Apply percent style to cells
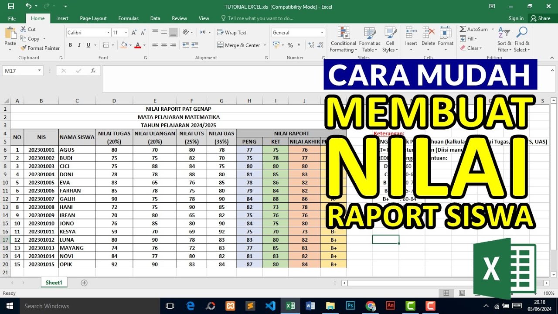Image resolution: width=558 pixels, height=314 pixels. tap(290, 45)
